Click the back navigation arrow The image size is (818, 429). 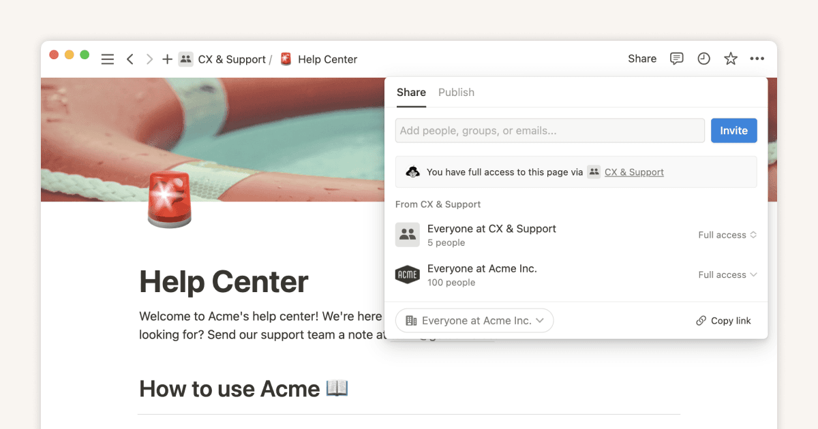tap(130, 59)
